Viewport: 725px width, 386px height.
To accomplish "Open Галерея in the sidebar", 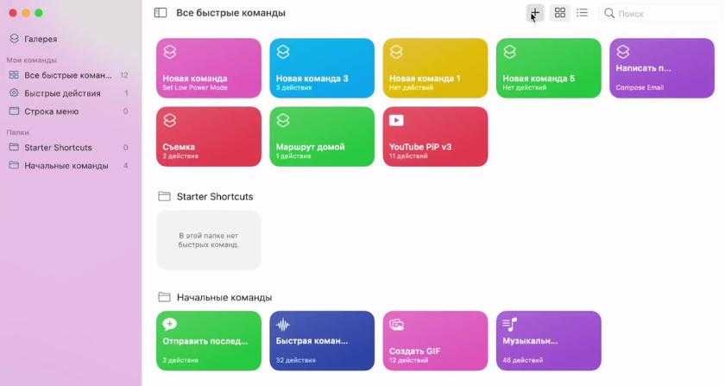I will coord(41,39).
